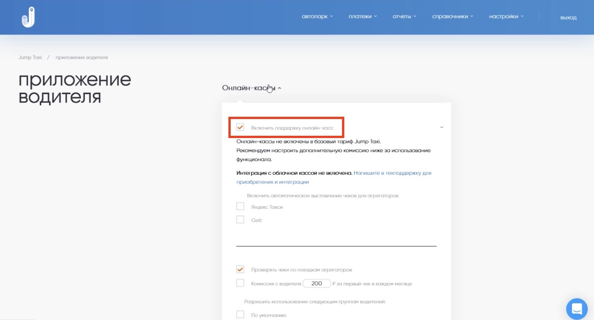Viewport: 594px width, 320px height.
Task: Click 'приложение водителя' breadcrumb item
Action: point(81,57)
